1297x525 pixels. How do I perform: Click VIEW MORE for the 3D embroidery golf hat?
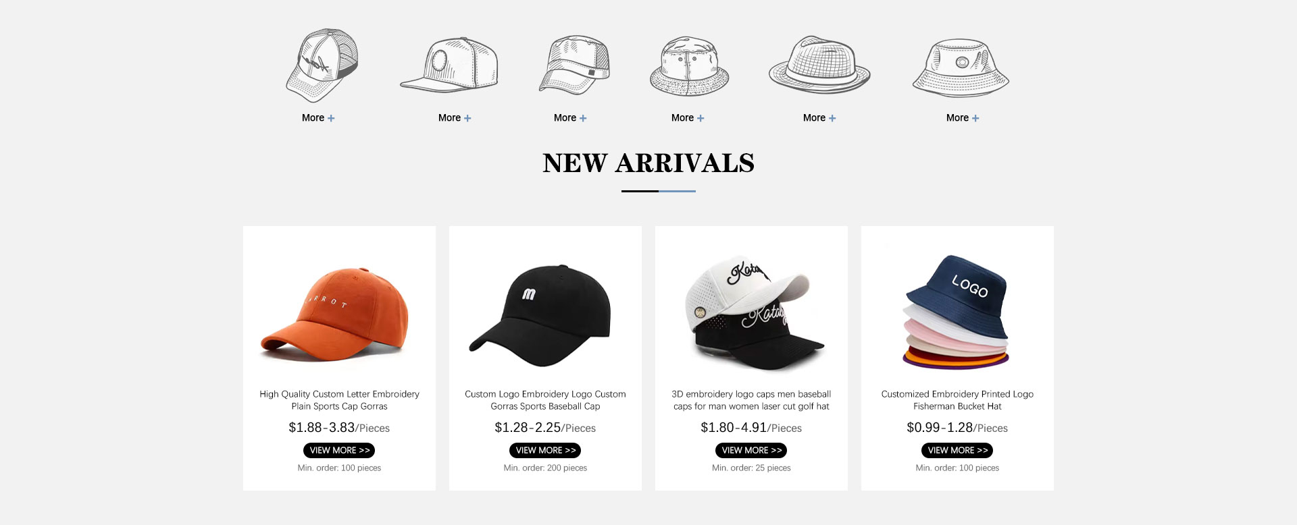pyautogui.click(x=751, y=450)
